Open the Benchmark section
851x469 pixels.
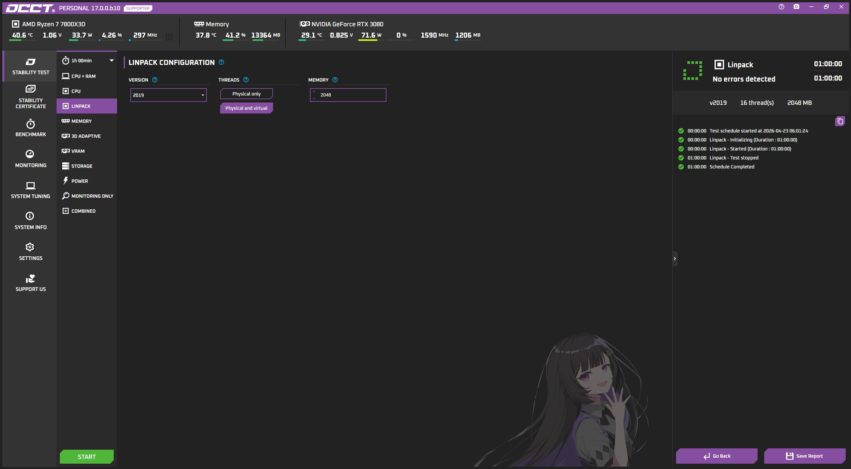pyautogui.click(x=31, y=128)
